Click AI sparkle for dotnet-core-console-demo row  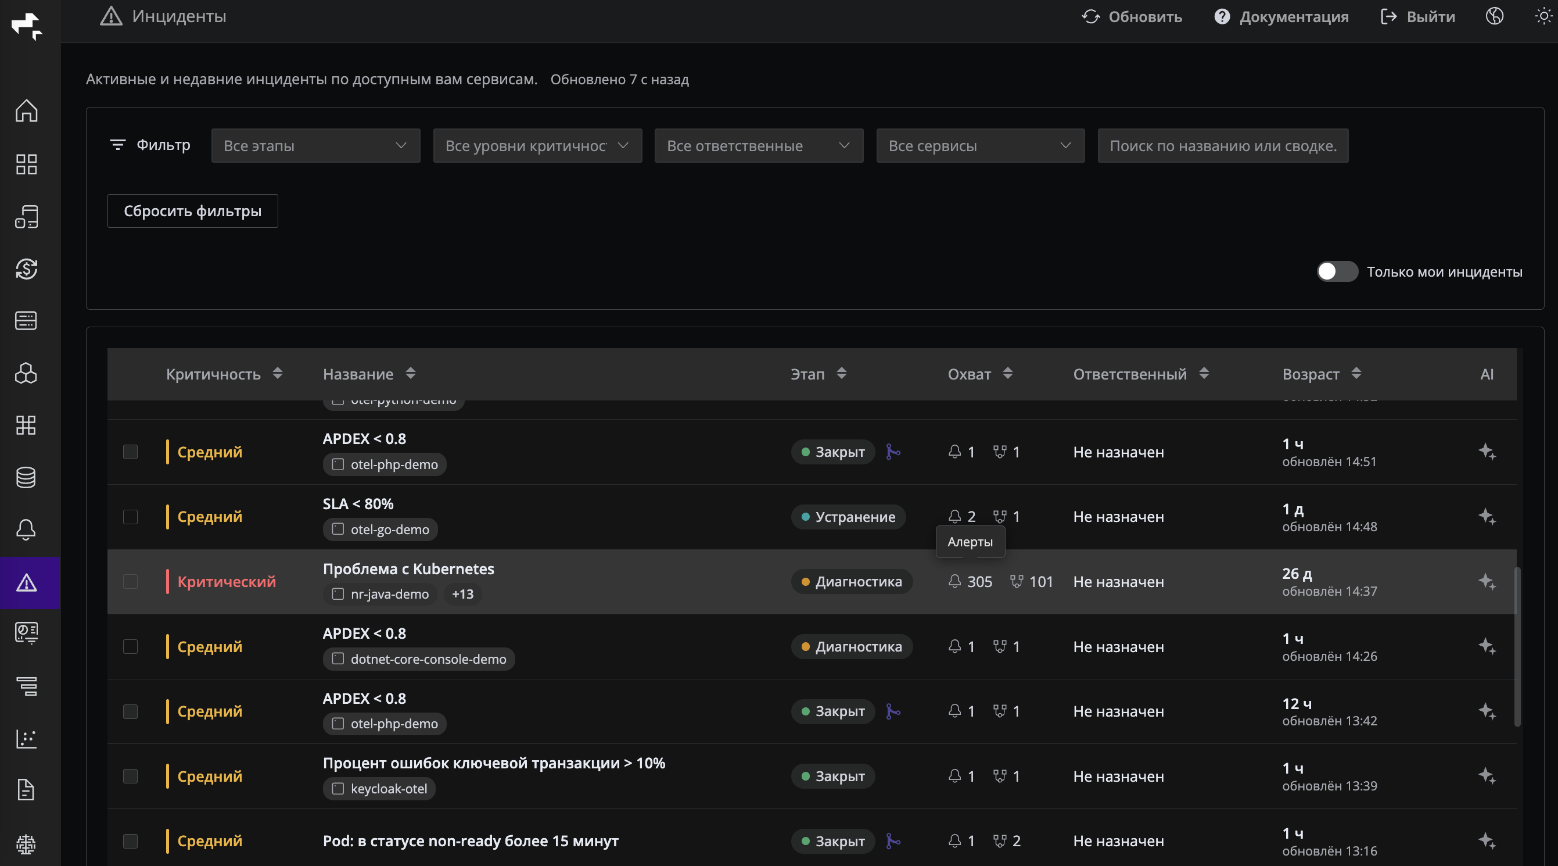click(x=1487, y=646)
